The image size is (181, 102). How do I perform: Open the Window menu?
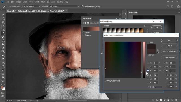(x=60, y=2)
